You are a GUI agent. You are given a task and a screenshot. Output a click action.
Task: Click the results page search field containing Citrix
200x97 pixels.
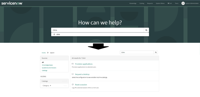[137, 52]
